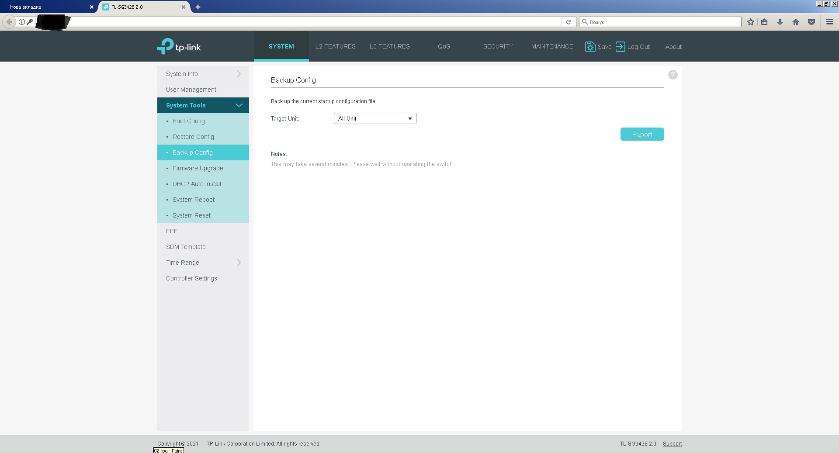Click the browser bookmark star icon
839x453 pixels.
(x=750, y=22)
